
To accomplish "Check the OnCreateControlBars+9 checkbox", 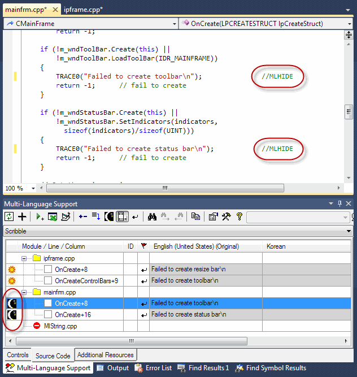I will point(48,280).
